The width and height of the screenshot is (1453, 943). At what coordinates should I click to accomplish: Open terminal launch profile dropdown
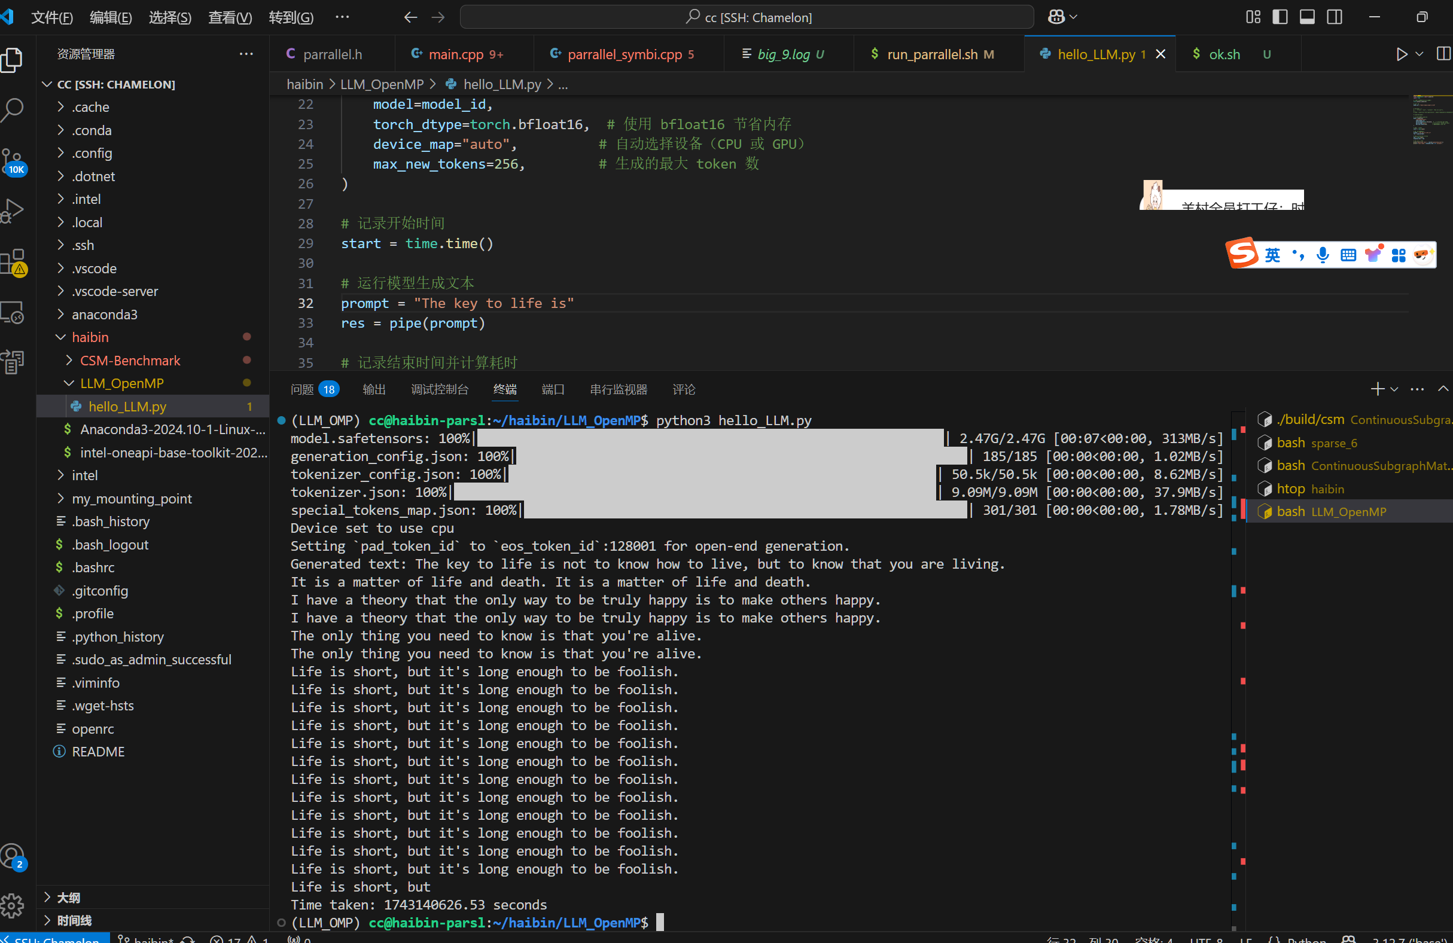[x=1394, y=389]
